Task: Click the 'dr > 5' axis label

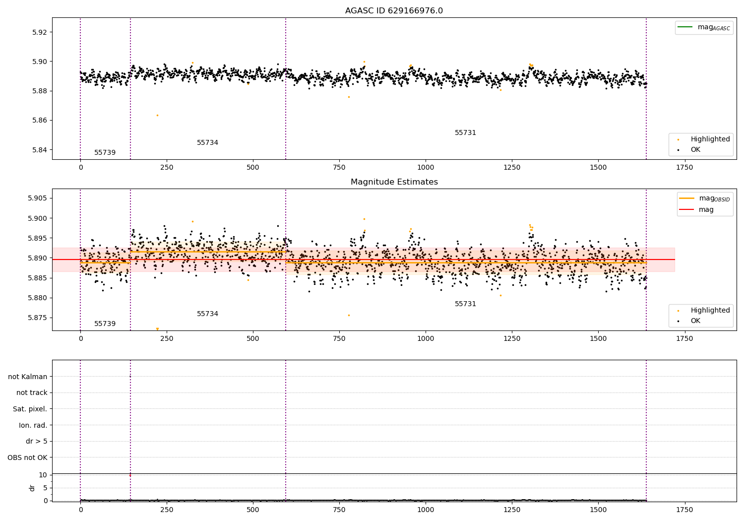Action: (37, 441)
